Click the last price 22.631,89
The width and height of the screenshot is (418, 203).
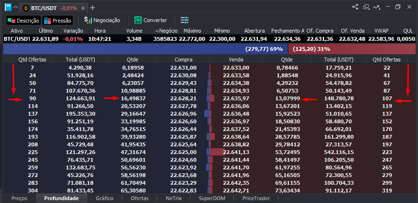click(46, 39)
